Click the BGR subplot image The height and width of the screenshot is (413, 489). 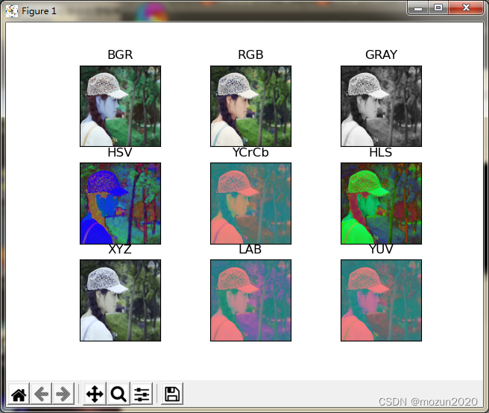[120, 106]
